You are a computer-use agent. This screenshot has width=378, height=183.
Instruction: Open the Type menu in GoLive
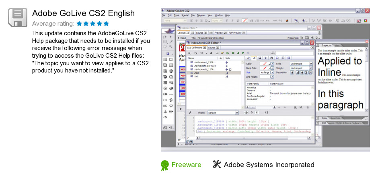(177, 15)
